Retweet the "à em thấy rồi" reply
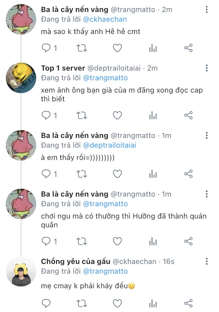Image resolution: width=219 pixels, height=312 pixels. point(82,174)
